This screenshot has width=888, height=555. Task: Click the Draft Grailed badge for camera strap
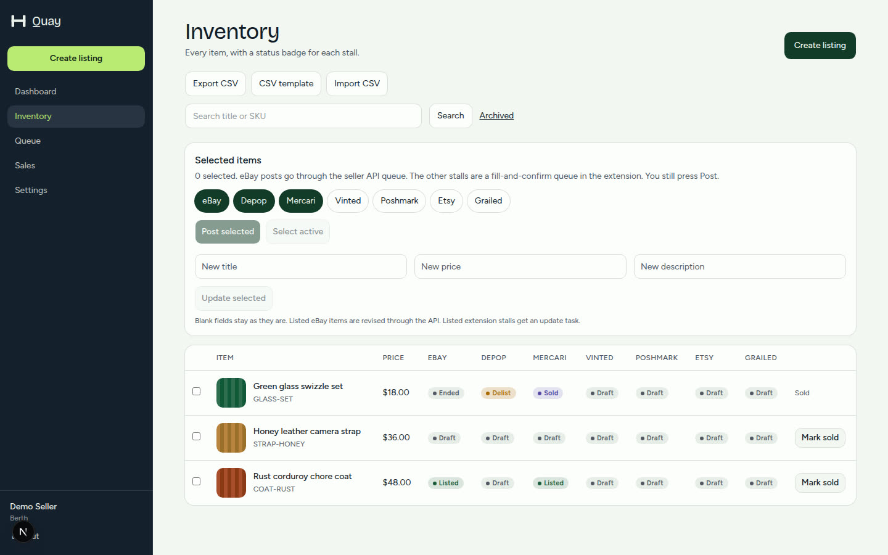click(761, 438)
